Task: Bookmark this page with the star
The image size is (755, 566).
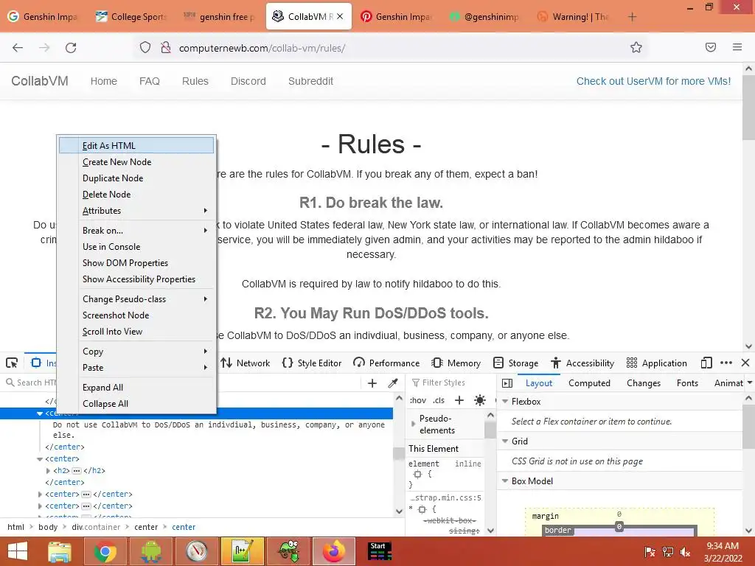Action: [x=636, y=47]
